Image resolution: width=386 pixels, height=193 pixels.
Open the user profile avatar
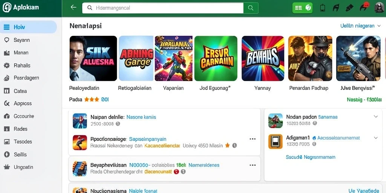pyautogui.click(x=379, y=8)
